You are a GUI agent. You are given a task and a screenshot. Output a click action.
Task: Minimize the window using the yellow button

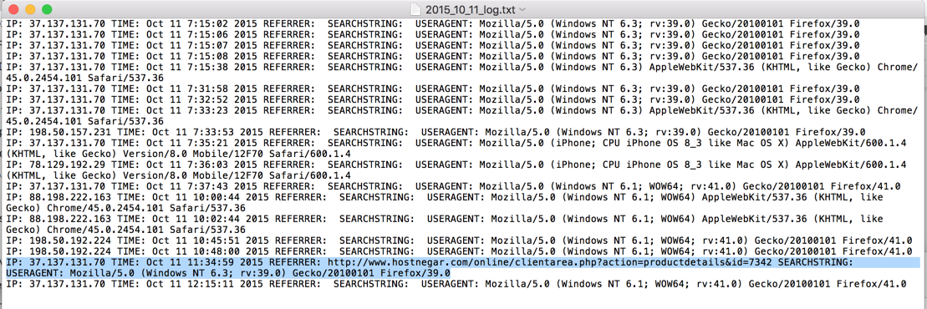(x=29, y=9)
